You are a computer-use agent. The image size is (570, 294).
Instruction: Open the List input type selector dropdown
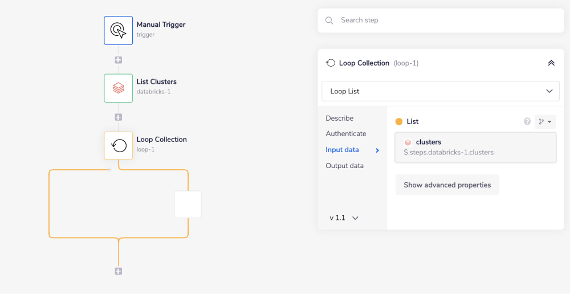pyautogui.click(x=545, y=121)
